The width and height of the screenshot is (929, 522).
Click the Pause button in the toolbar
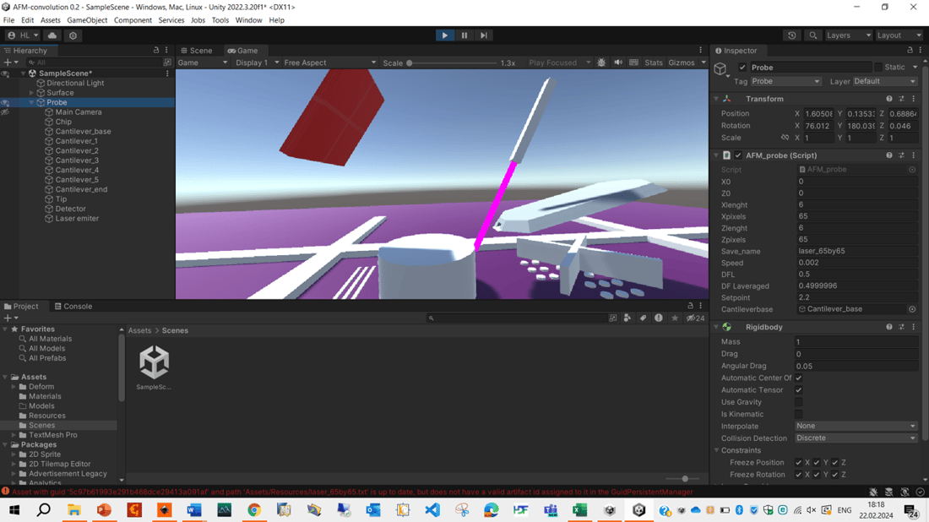pos(465,35)
